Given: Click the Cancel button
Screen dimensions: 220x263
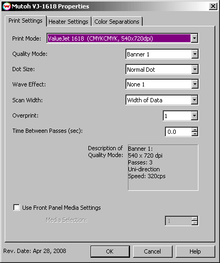Looking at the screenshot, I should click(153, 251).
